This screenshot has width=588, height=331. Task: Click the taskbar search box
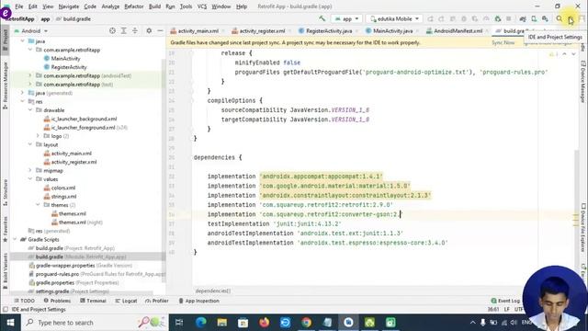(95, 323)
